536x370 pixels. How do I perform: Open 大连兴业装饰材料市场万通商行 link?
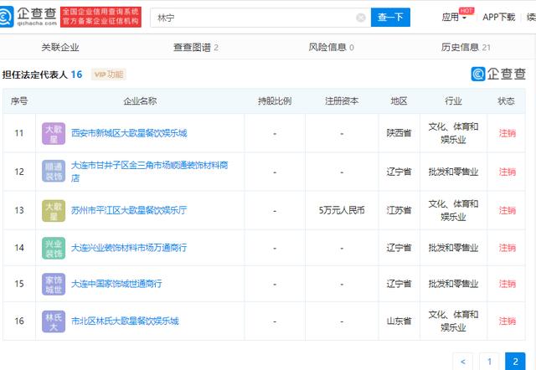tap(129, 248)
